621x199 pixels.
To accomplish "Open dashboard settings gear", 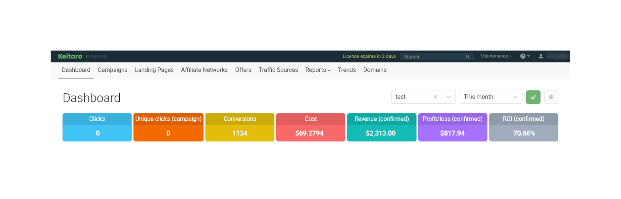I will (x=551, y=97).
